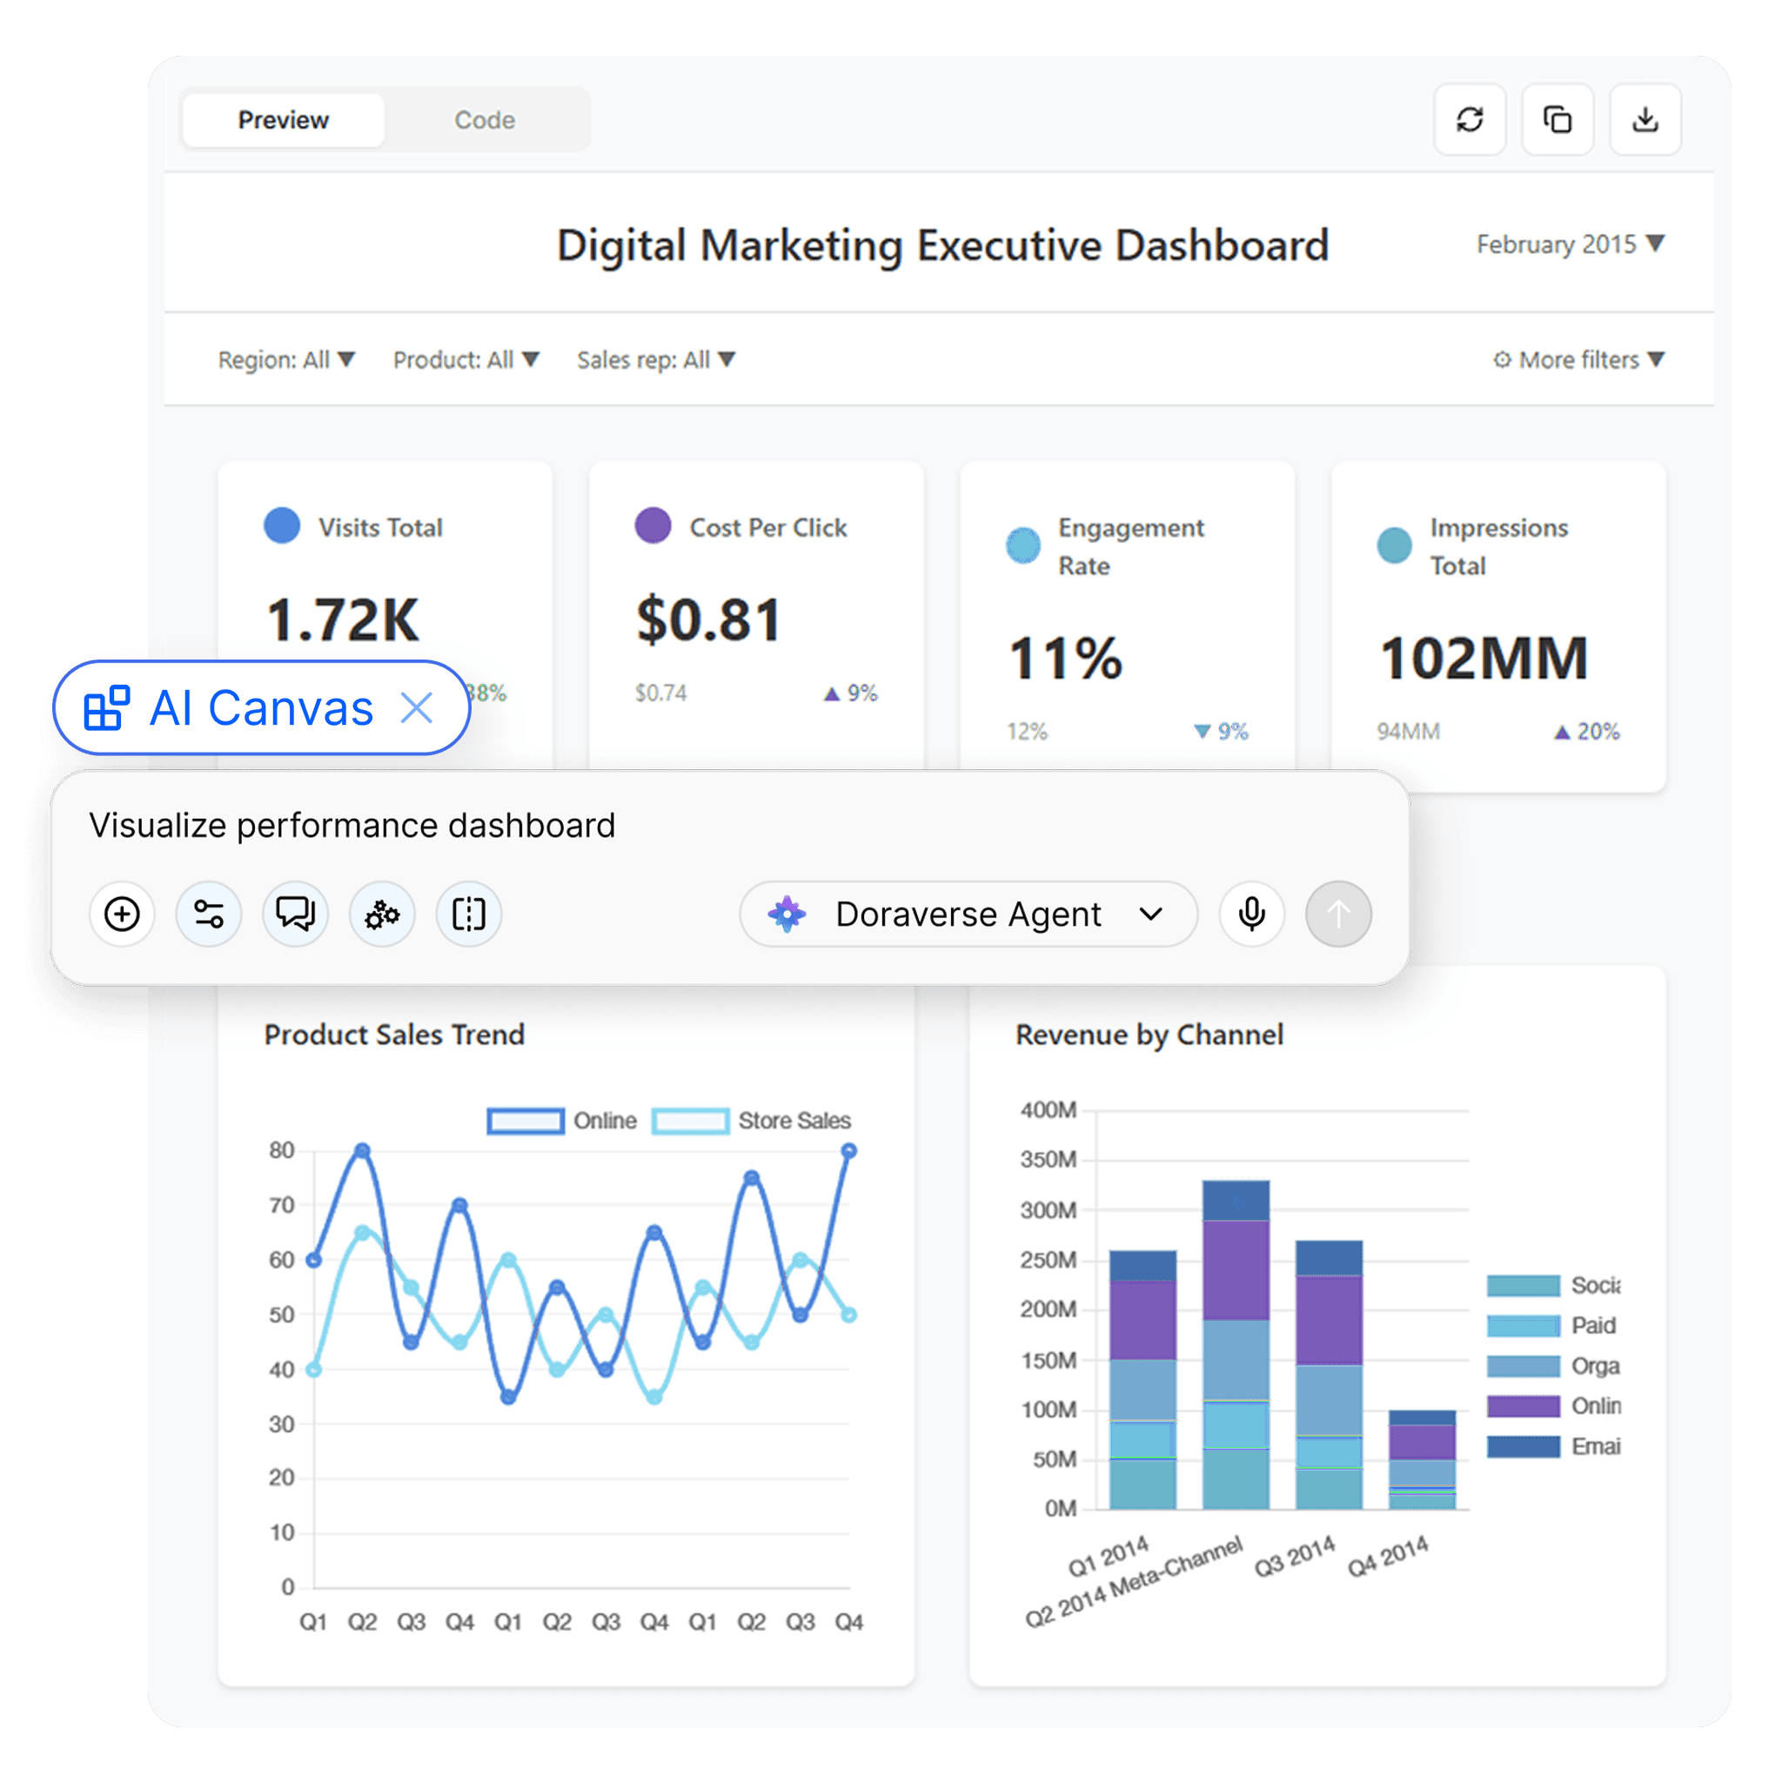Select the Preview tab
Image resolution: width=1782 pixels, height=1782 pixels.
(x=283, y=120)
